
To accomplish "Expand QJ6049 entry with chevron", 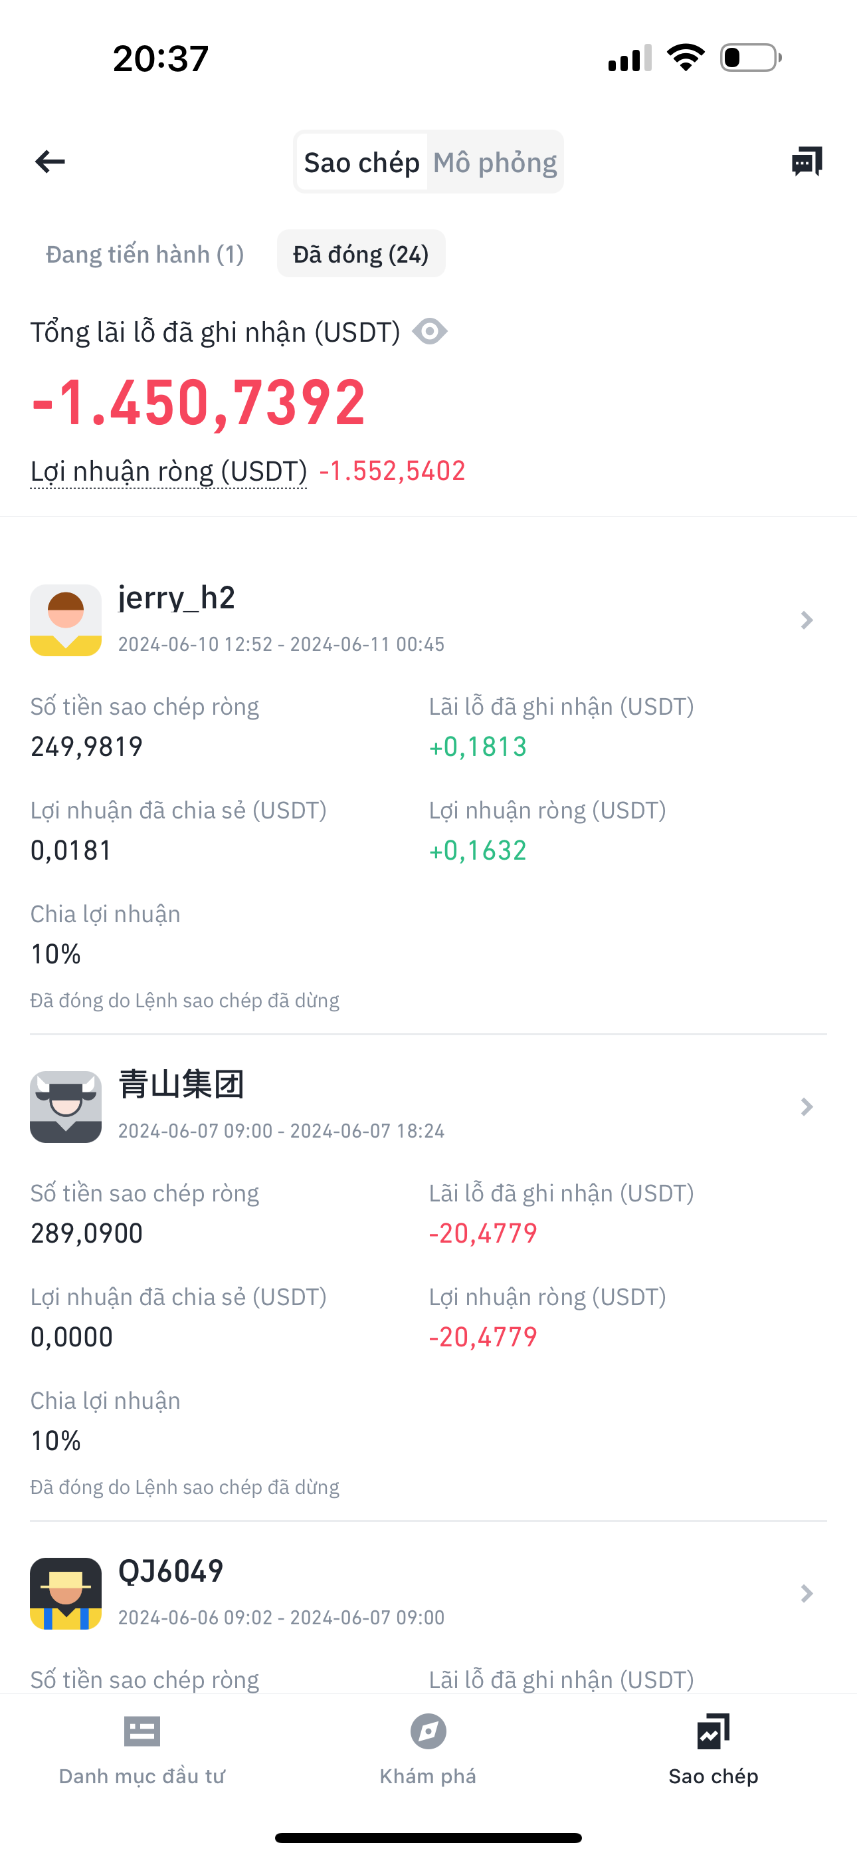I will [x=807, y=1594].
